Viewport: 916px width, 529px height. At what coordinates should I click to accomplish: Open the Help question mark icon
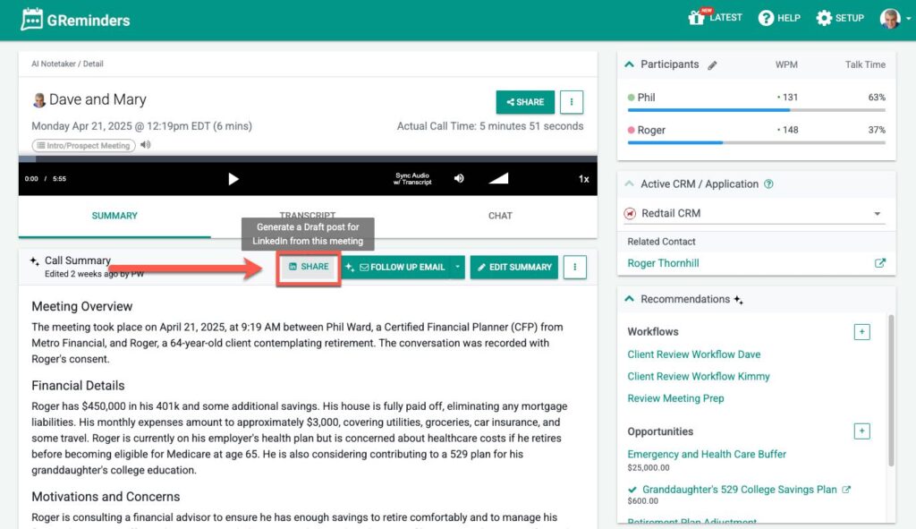[x=766, y=18]
